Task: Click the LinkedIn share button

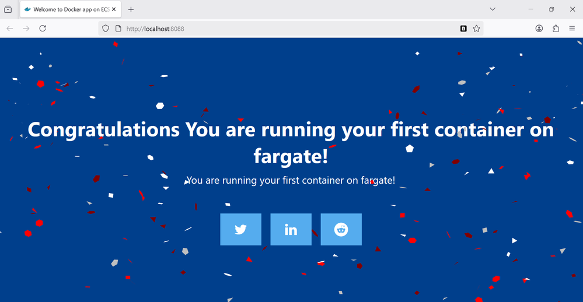Action: [x=291, y=229]
